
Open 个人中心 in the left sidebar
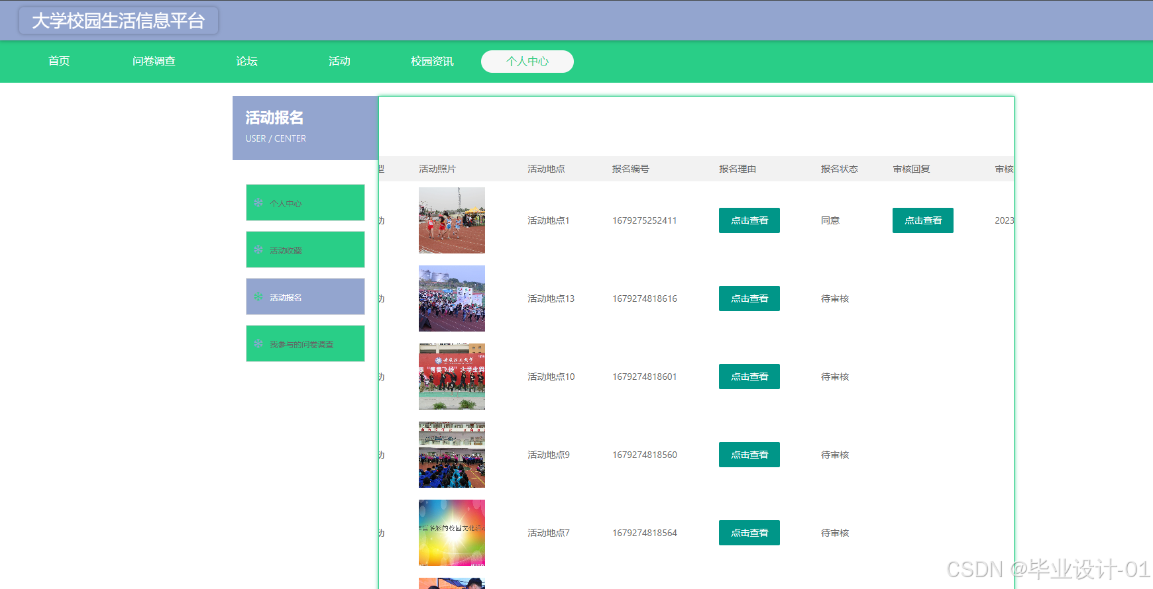click(305, 203)
